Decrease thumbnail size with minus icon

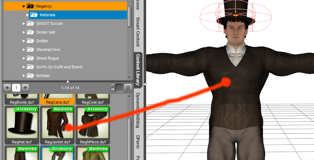(113, 90)
